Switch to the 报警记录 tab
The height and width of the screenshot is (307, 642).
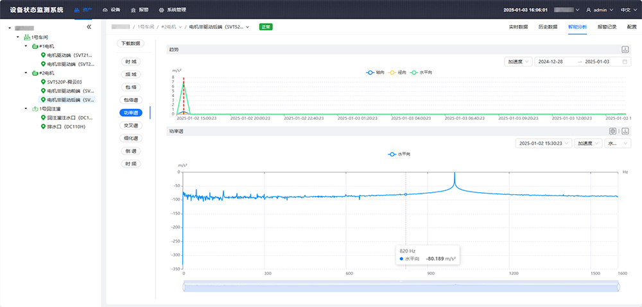click(607, 27)
